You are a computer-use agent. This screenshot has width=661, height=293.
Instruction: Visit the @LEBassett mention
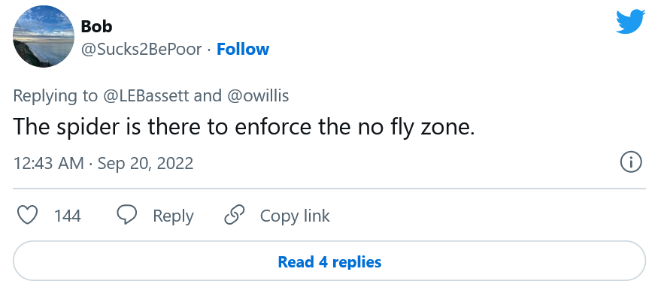pyautogui.click(x=146, y=96)
